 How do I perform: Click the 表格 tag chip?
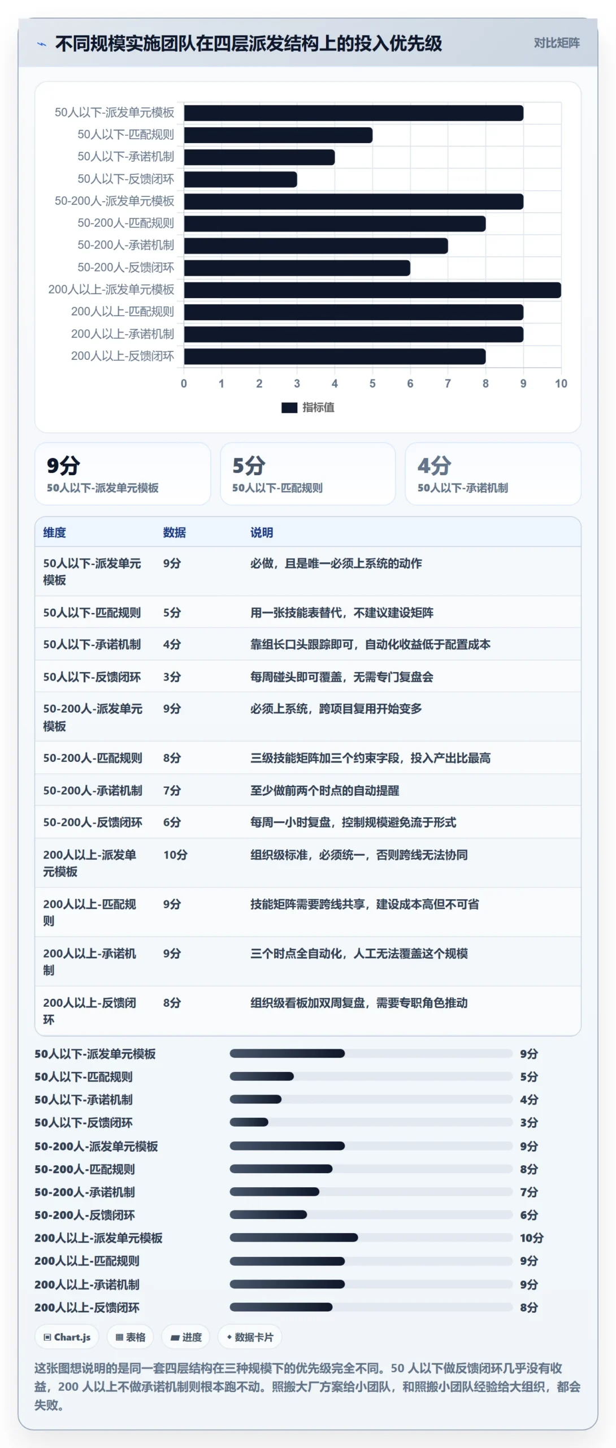pos(130,1337)
